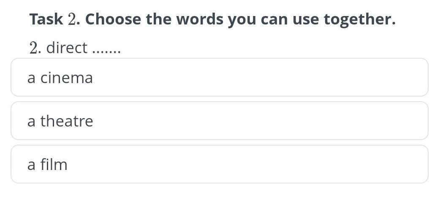Click the "direct ......." question prompt
This screenshot has height=221, width=432.
pyautogui.click(x=75, y=48)
